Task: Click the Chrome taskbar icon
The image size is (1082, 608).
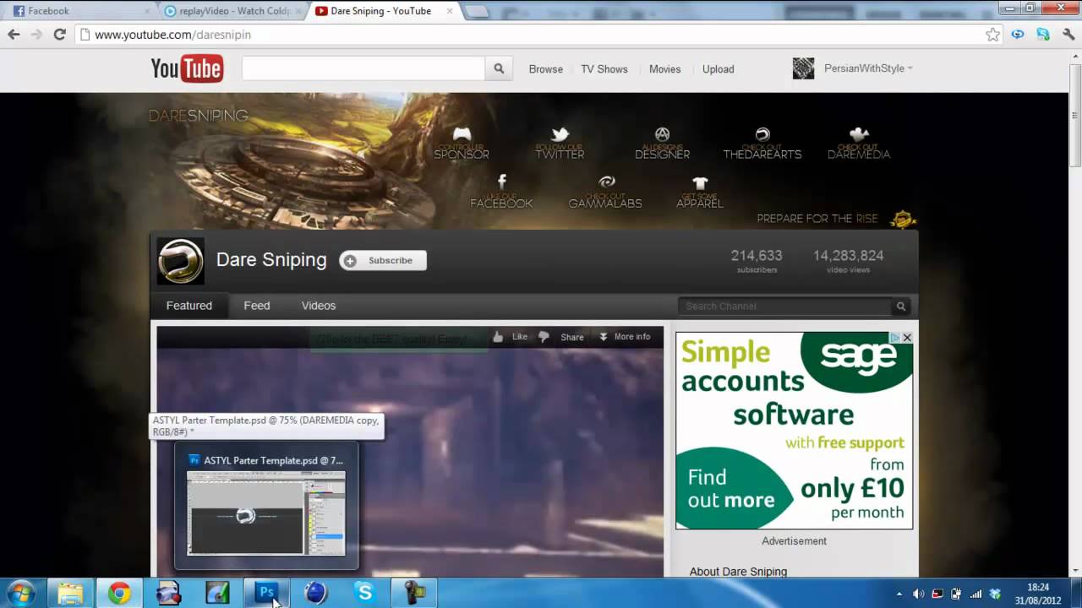Action: (119, 593)
